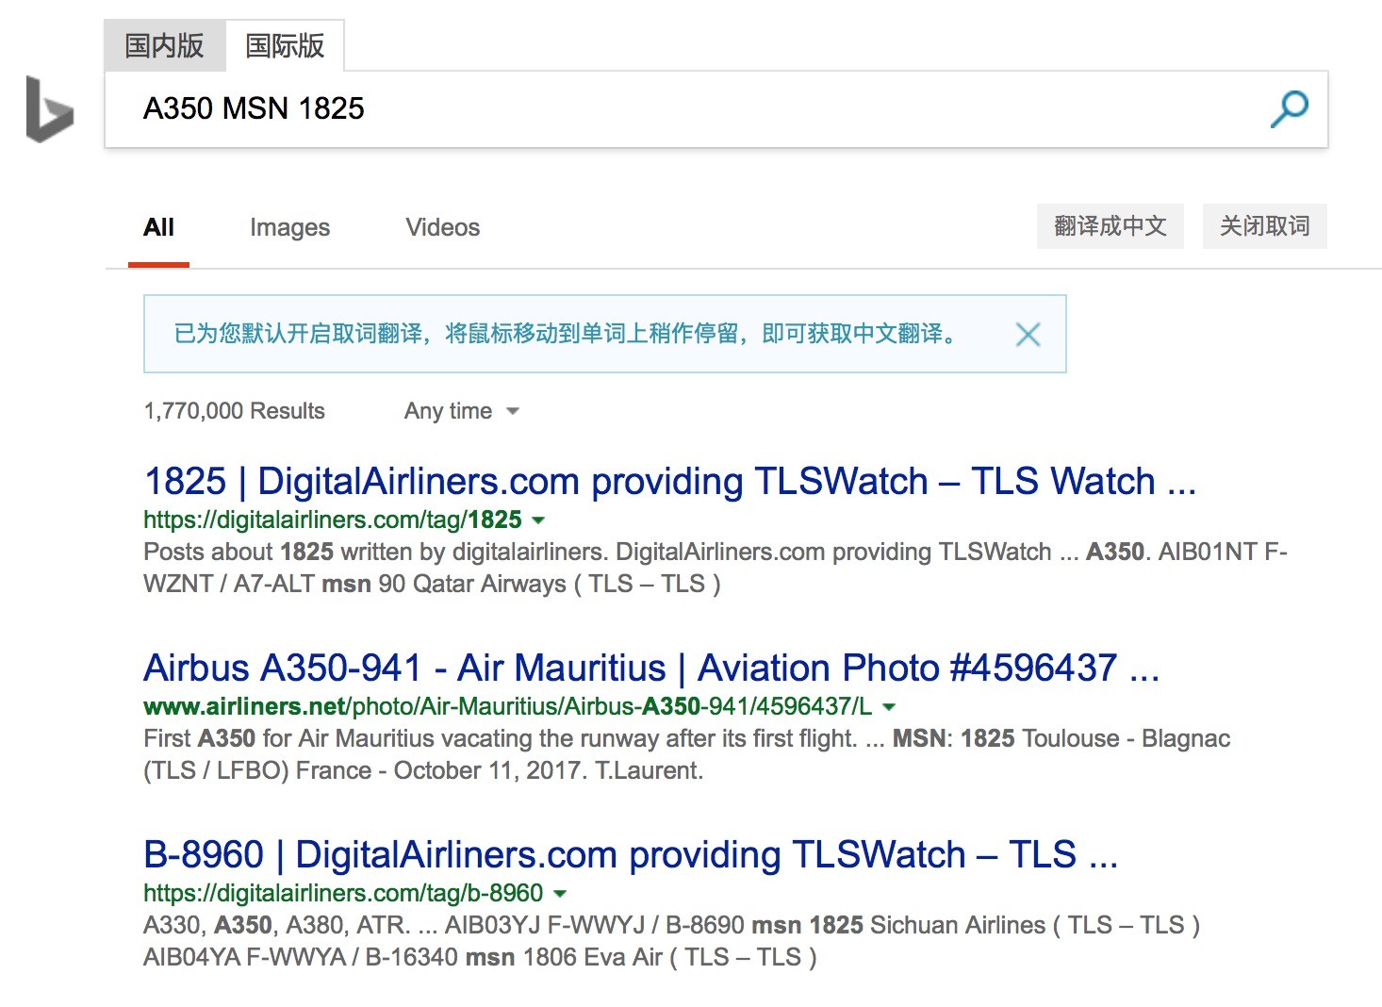Screen dimensions: 1382x1007
Task: Open dropdown arrow beside airliners.net URL
Action: pyautogui.click(x=888, y=706)
